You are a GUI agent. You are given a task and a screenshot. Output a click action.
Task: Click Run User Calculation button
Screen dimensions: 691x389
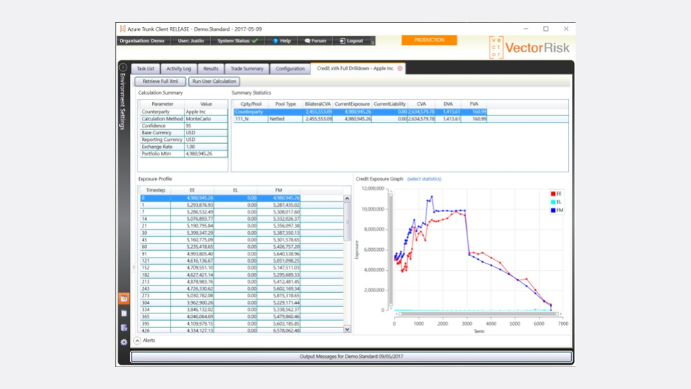pos(214,81)
